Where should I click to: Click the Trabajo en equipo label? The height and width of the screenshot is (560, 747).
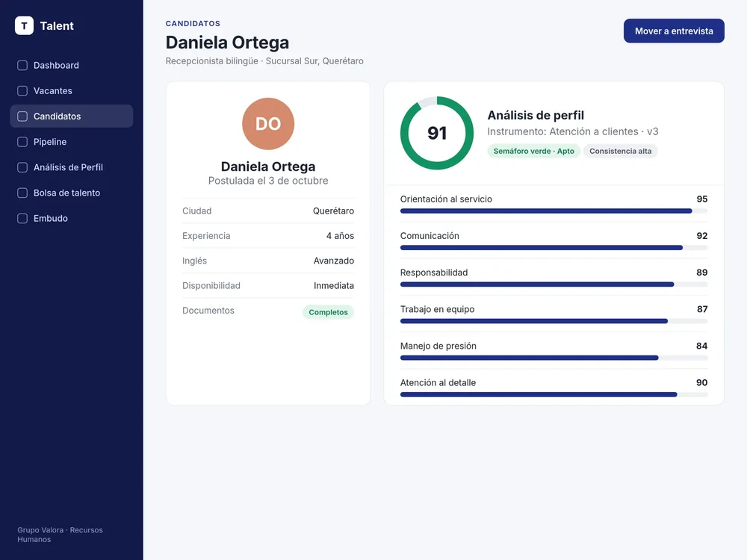(437, 309)
